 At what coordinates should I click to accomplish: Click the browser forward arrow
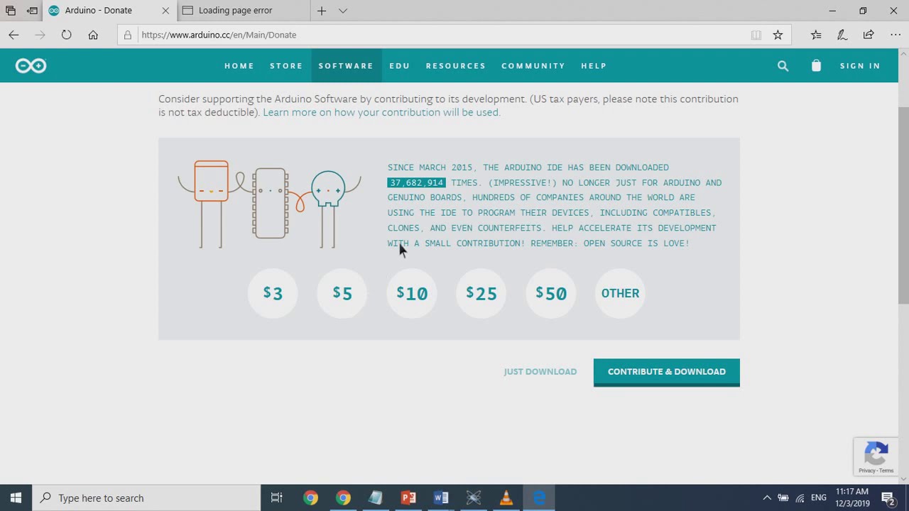tap(40, 35)
